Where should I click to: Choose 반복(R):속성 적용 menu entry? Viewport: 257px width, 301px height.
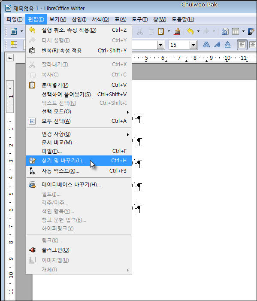[x=79, y=51]
